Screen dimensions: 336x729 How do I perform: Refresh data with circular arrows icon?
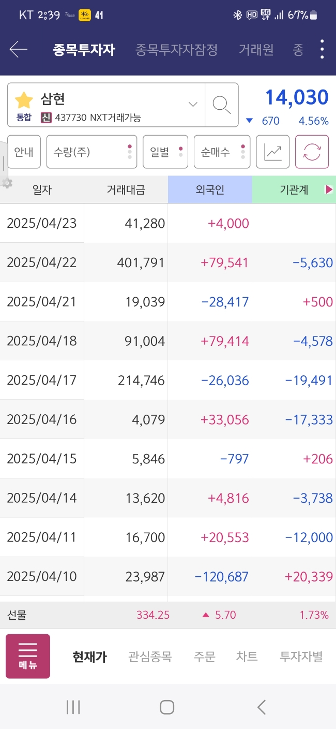click(312, 152)
